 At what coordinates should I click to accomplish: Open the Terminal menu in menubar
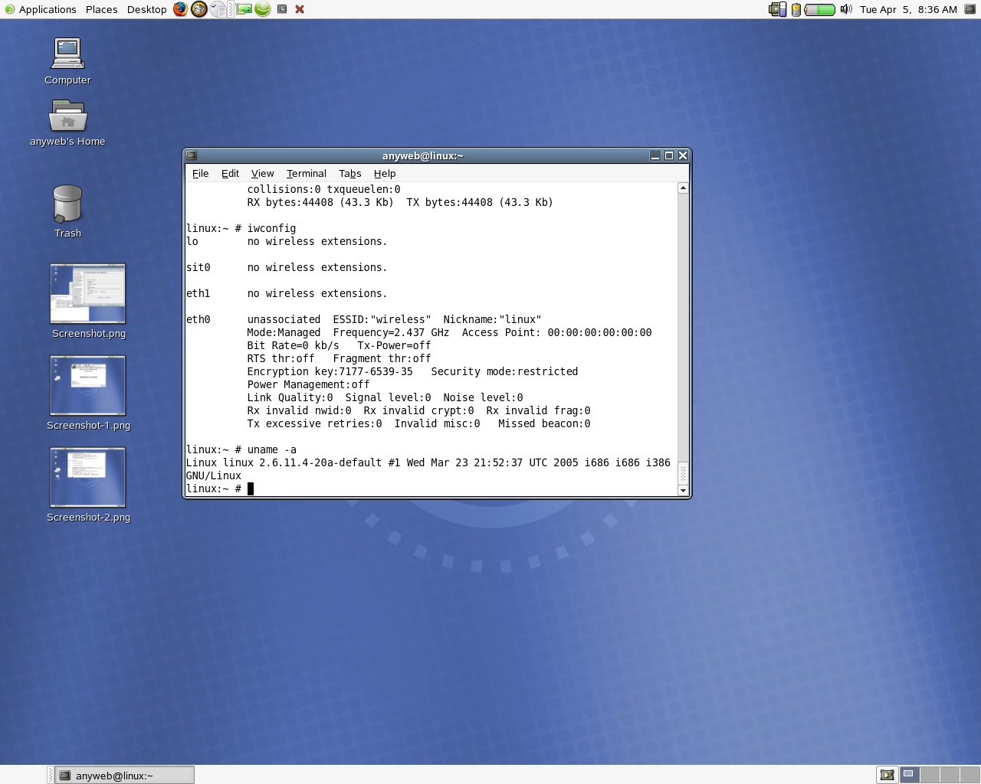(x=306, y=174)
